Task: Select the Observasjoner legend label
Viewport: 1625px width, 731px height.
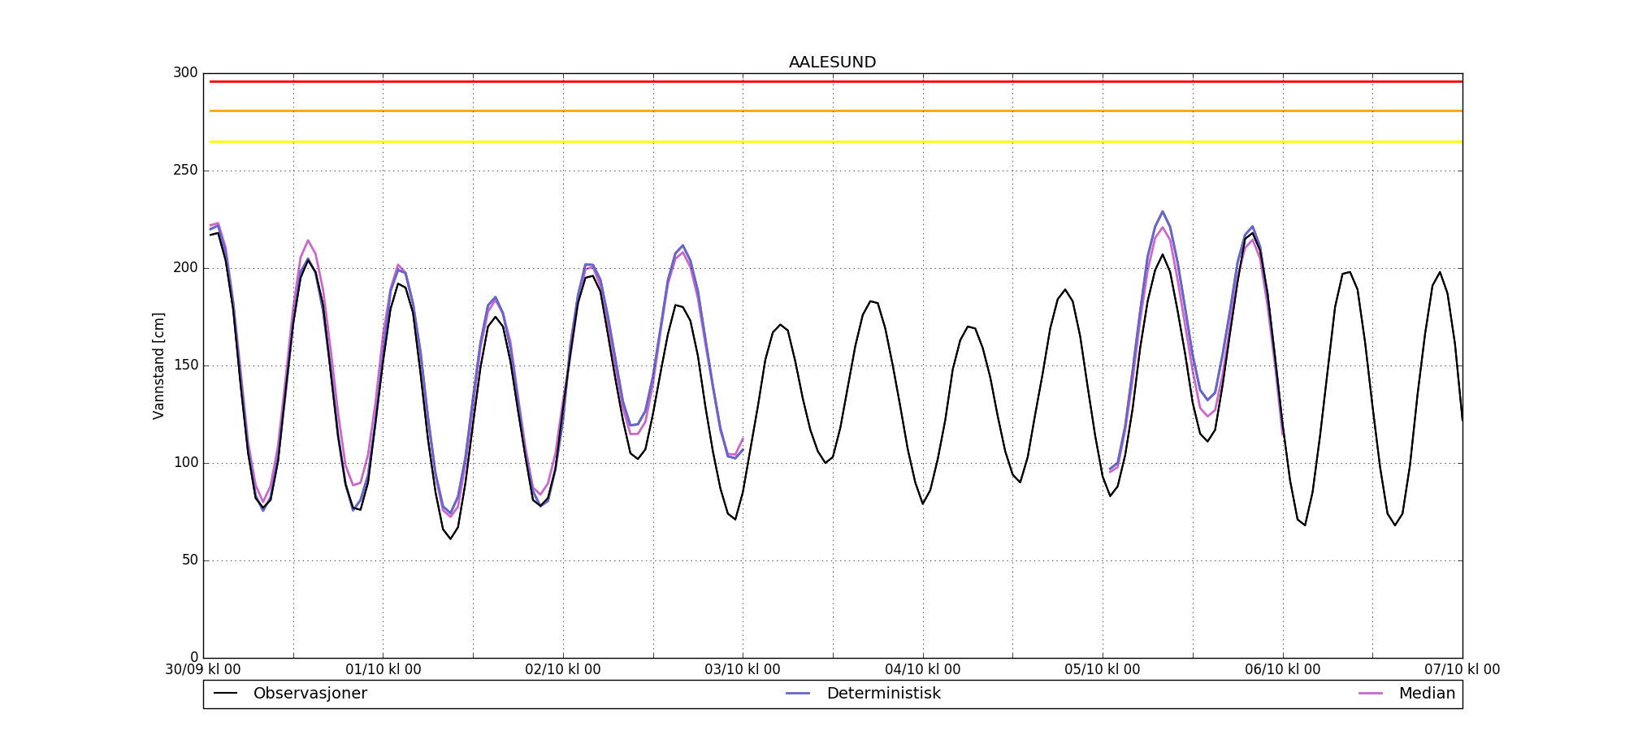Action: [310, 694]
